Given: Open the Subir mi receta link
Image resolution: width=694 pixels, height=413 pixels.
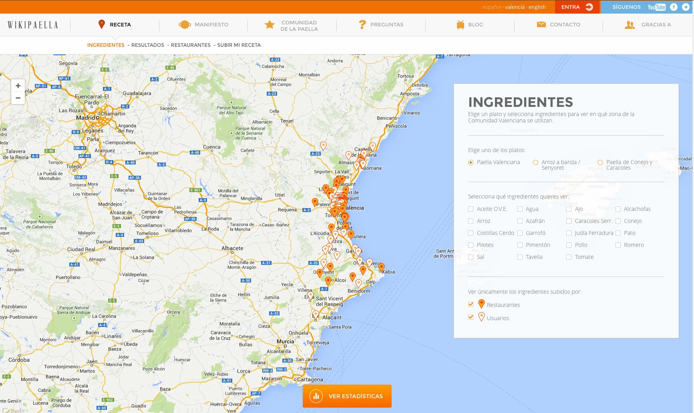Looking at the screenshot, I should [x=239, y=45].
